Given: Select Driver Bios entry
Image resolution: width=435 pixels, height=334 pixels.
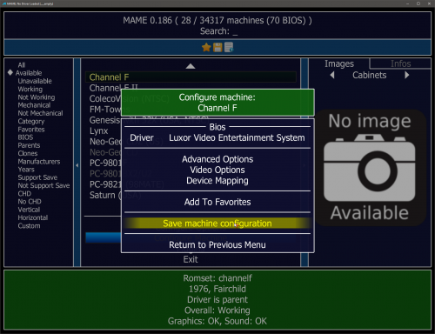Looking at the screenshot, I should pyautogui.click(x=217, y=137).
